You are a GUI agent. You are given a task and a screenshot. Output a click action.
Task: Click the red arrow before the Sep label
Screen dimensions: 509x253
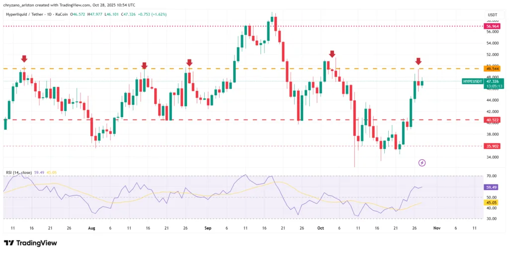tap(189, 63)
